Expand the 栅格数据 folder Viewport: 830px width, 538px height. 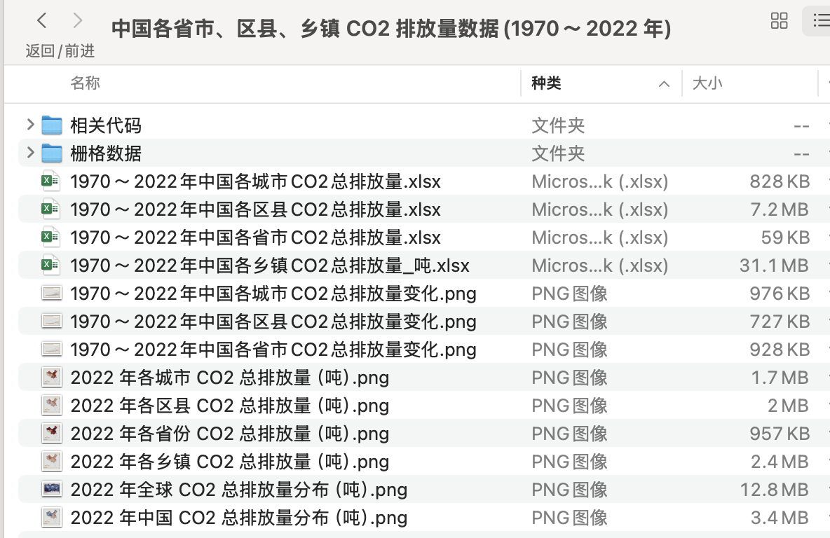pos(30,153)
